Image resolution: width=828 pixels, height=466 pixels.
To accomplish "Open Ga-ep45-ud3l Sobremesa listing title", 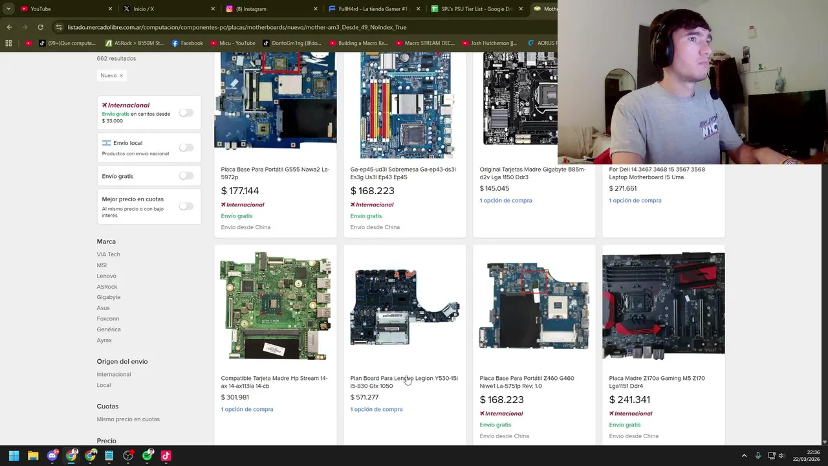I will pos(403,173).
